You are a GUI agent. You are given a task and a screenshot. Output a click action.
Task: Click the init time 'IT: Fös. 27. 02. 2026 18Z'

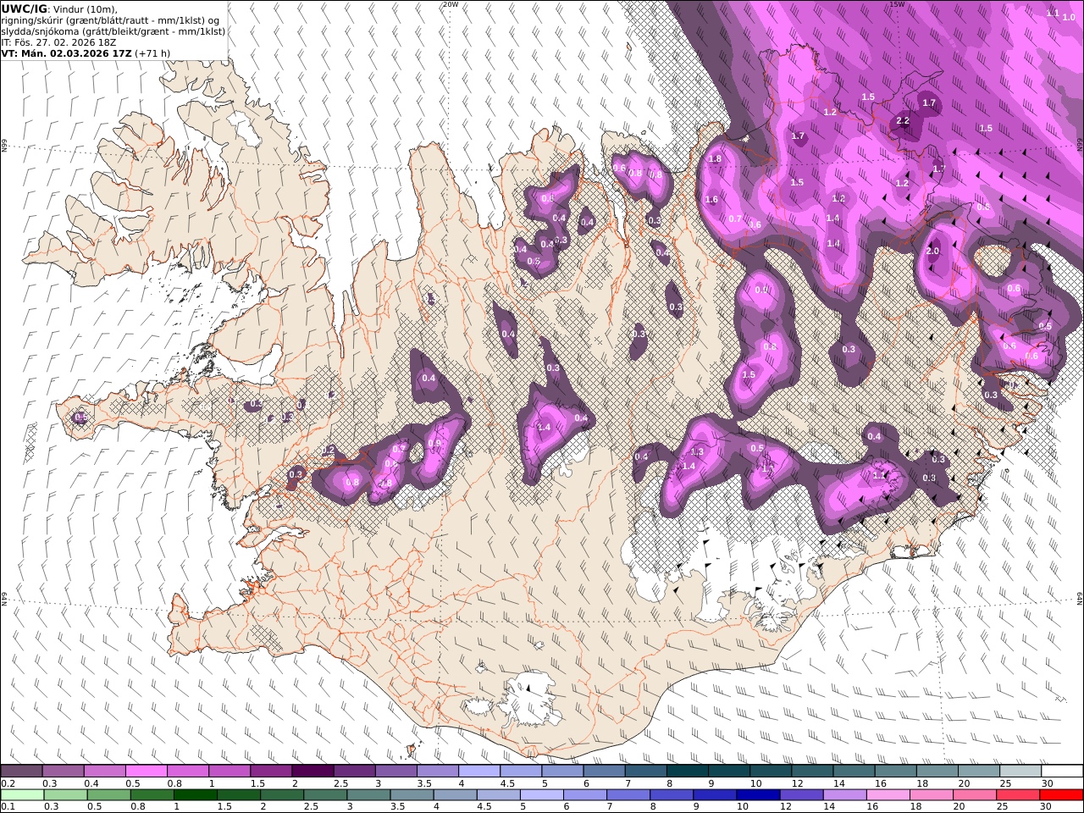(58, 41)
